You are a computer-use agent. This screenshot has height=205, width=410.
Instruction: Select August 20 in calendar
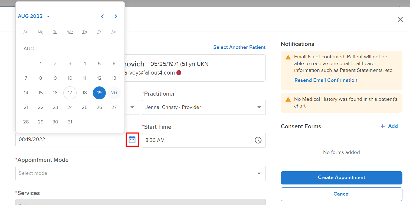click(114, 93)
